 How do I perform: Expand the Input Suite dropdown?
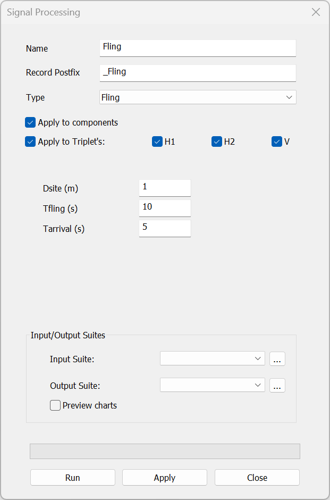212,359
